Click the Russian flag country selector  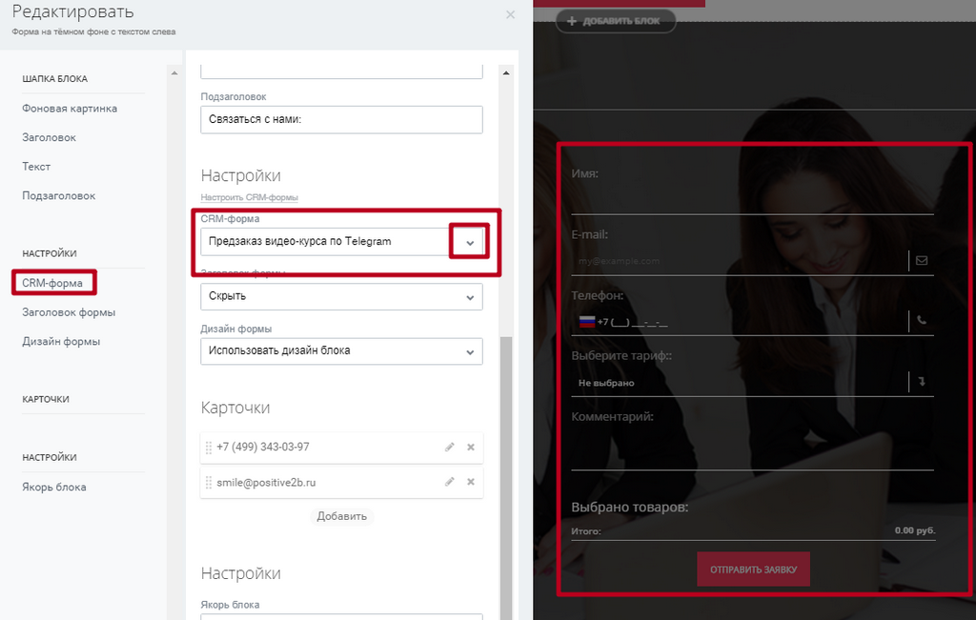[x=587, y=322]
